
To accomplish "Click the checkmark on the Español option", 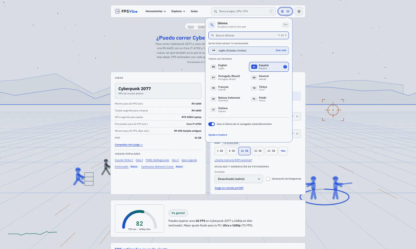I will (x=285, y=67).
